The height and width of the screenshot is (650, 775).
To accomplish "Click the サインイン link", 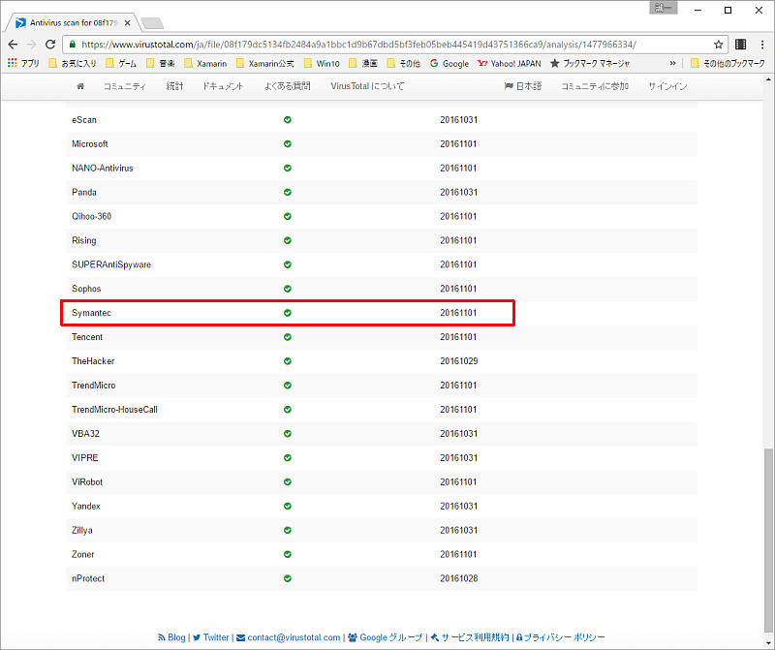I will click(x=667, y=86).
